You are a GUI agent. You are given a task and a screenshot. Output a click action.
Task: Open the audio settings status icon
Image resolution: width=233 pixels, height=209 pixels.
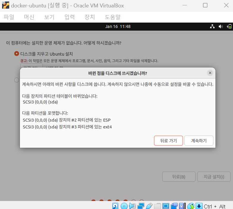point(133,206)
